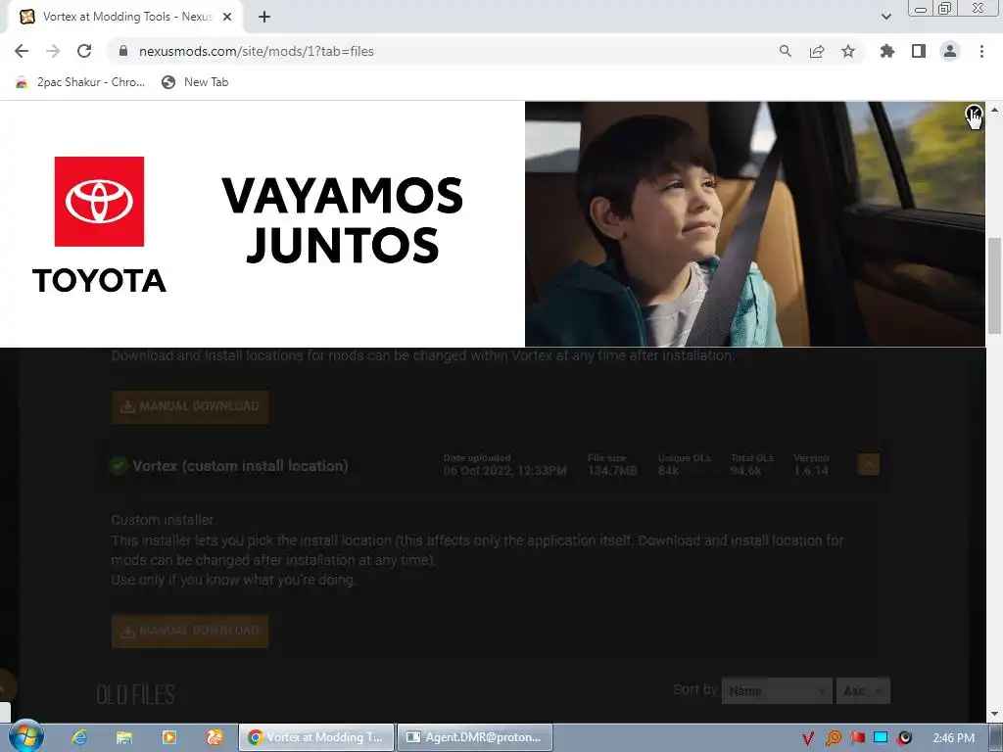Viewport: 1003px width, 752px height.
Task: Click first Manual Download button
Action: point(190,406)
